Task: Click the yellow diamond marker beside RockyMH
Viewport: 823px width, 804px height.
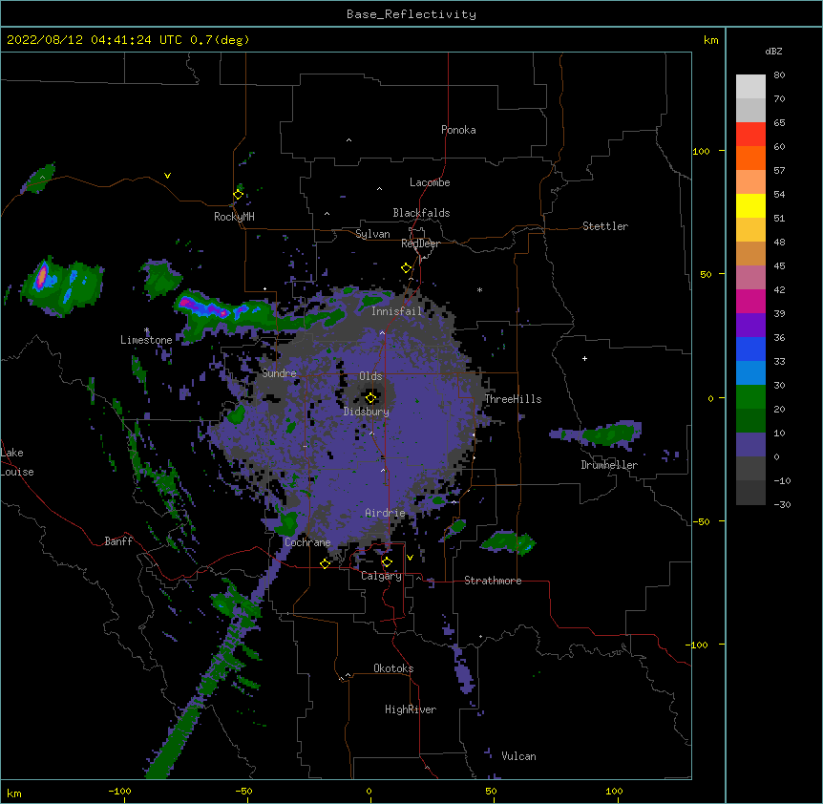Action: pos(238,195)
